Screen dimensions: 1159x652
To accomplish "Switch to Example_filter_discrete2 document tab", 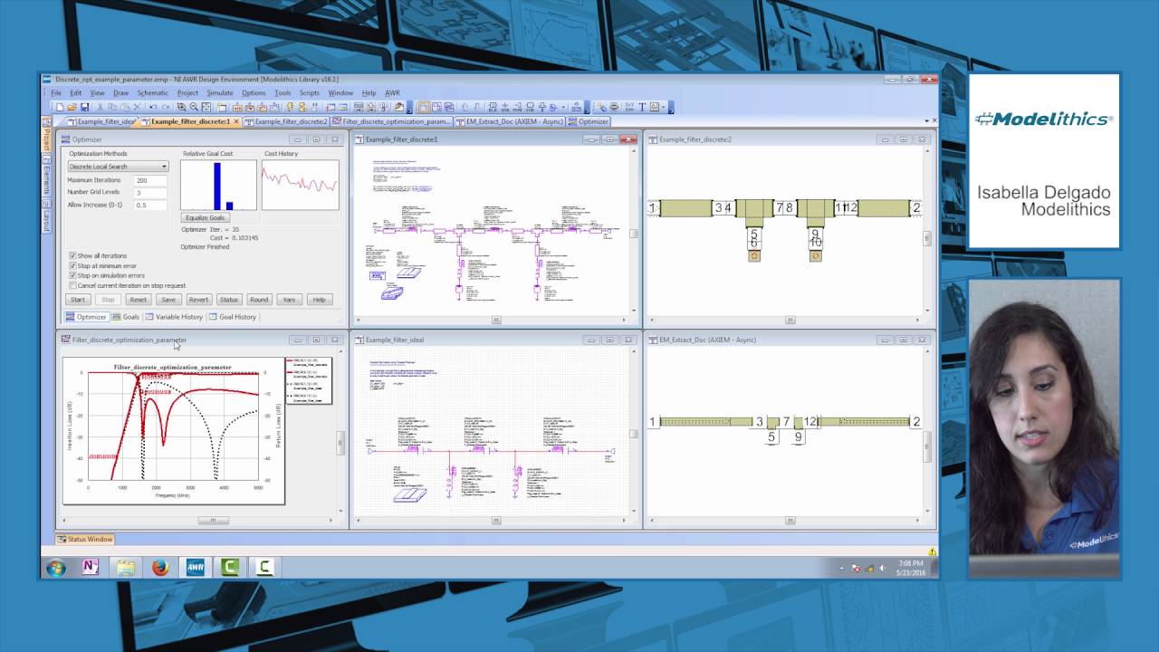I will coord(286,121).
